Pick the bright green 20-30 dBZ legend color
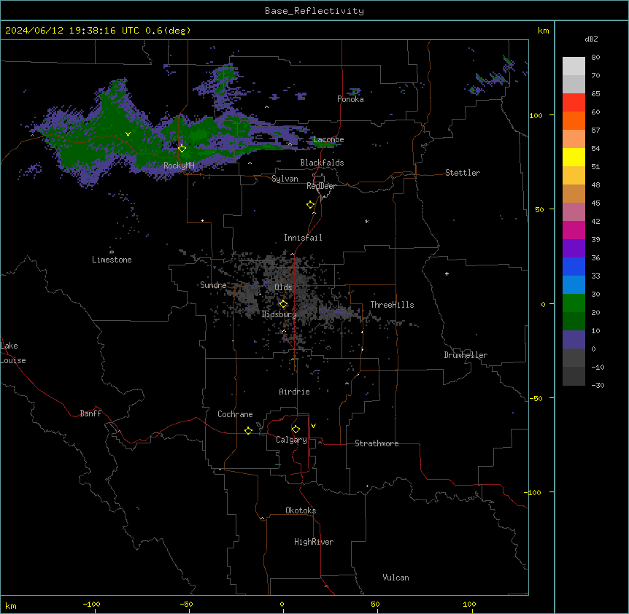Image resolution: width=629 pixels, height=614 pixels. click(574, 303)
